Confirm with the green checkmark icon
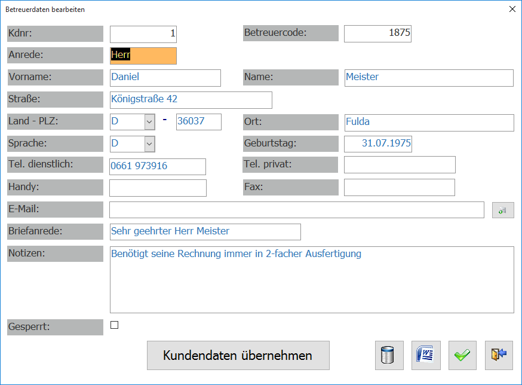 (462, 355)
